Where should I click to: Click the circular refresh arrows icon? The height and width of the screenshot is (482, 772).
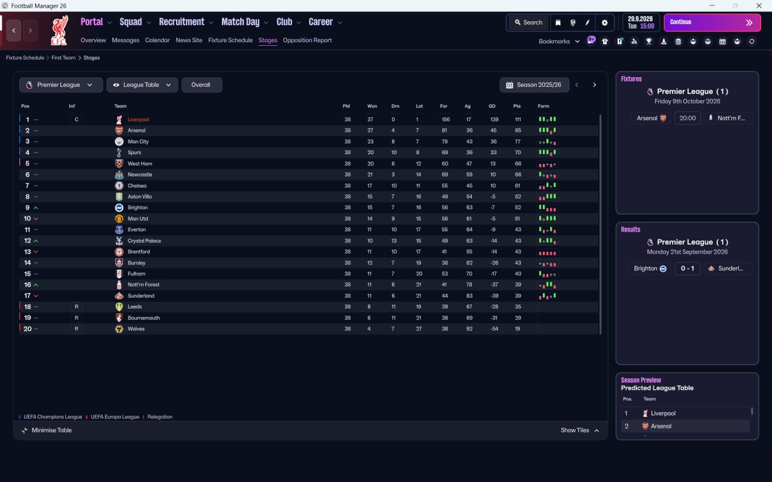(751, 42)
